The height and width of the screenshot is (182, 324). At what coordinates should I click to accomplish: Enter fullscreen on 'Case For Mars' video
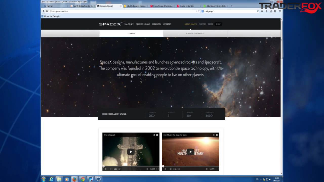click(x=217, y=169)
